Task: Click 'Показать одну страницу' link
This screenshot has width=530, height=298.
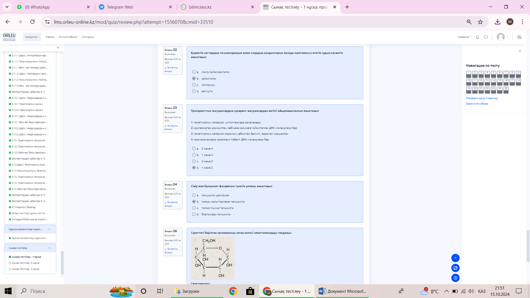Action: 482,98
